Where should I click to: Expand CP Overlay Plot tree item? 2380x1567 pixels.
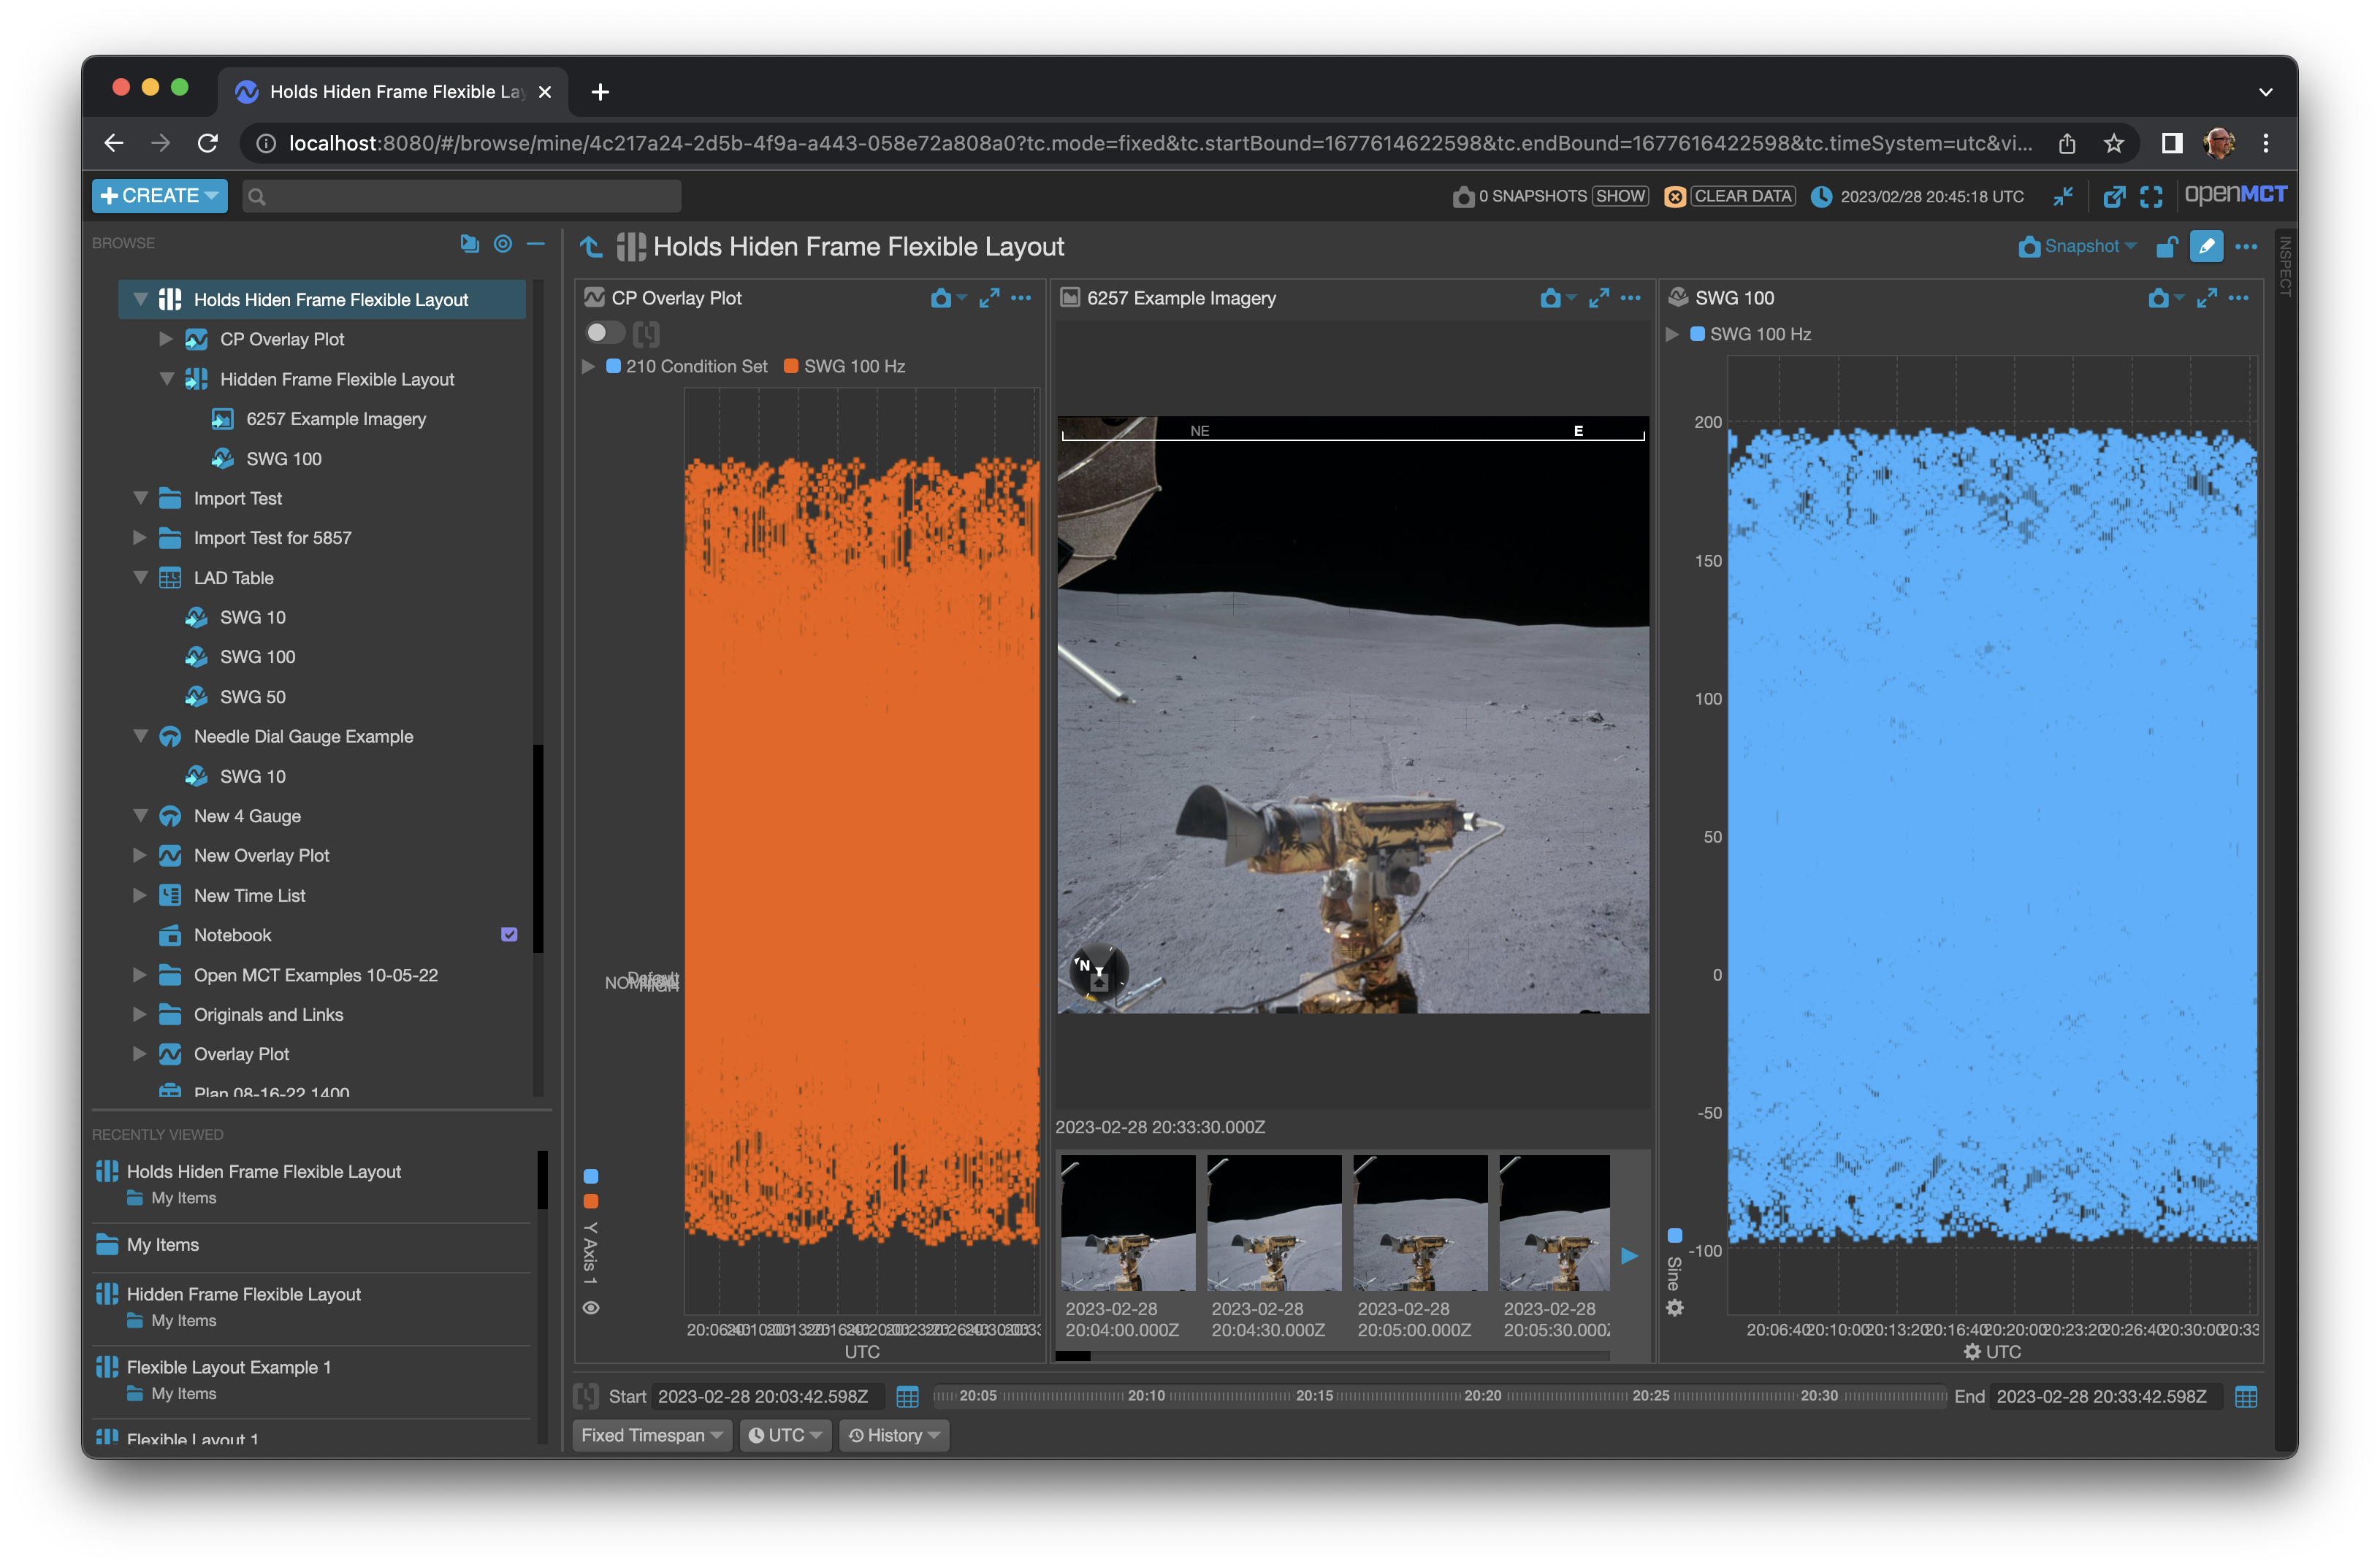166,340
